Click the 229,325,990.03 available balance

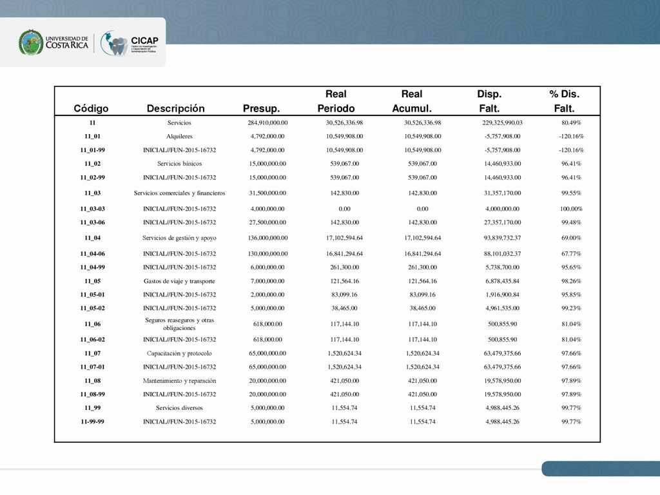503,123
